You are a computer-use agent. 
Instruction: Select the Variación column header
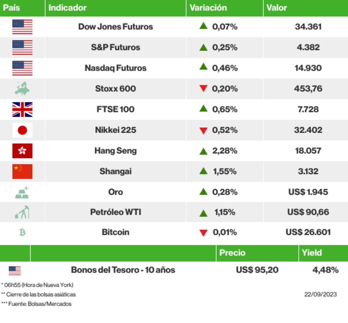(x=208, y=8)
